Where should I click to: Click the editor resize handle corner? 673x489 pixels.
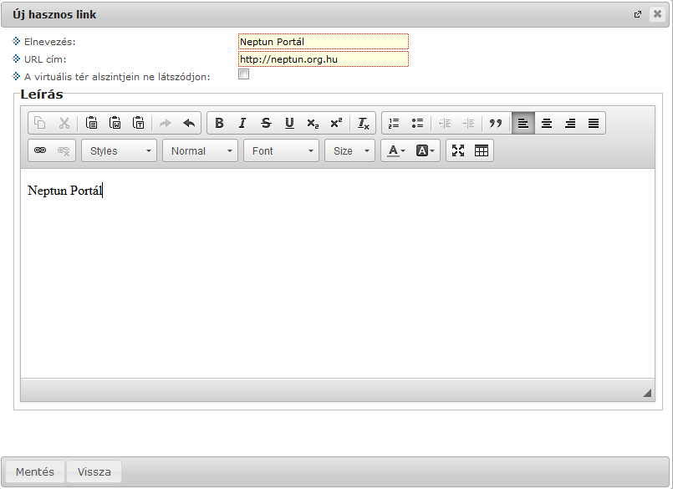[x=647, y=392]
